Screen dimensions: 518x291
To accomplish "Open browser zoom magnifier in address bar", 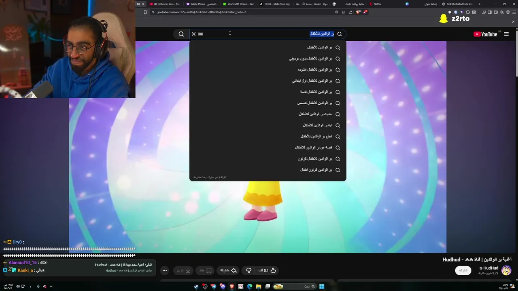I will click(336, 12).
